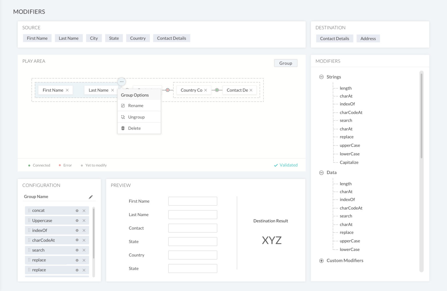Click the three-dot group options icon
This screenshot has height=291, width=447.
122,82
